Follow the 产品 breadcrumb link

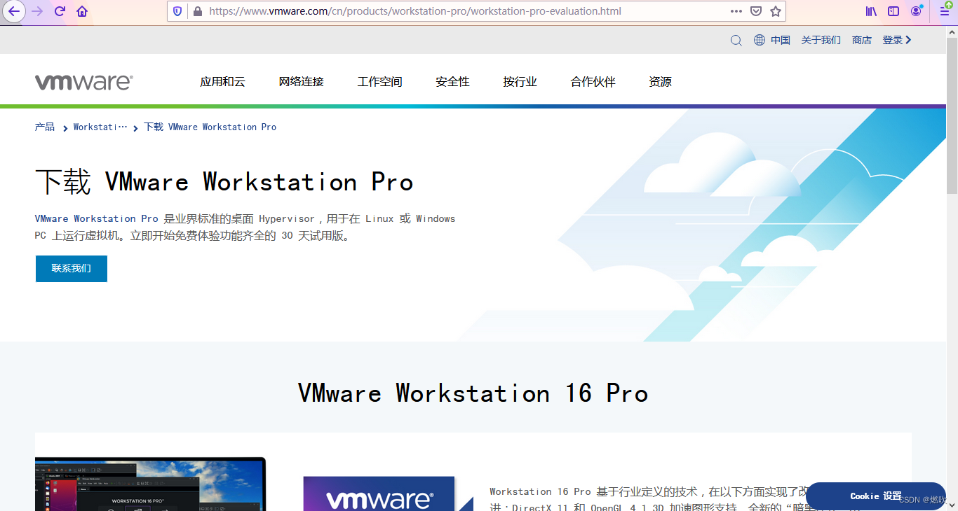(x=44, y=127)
